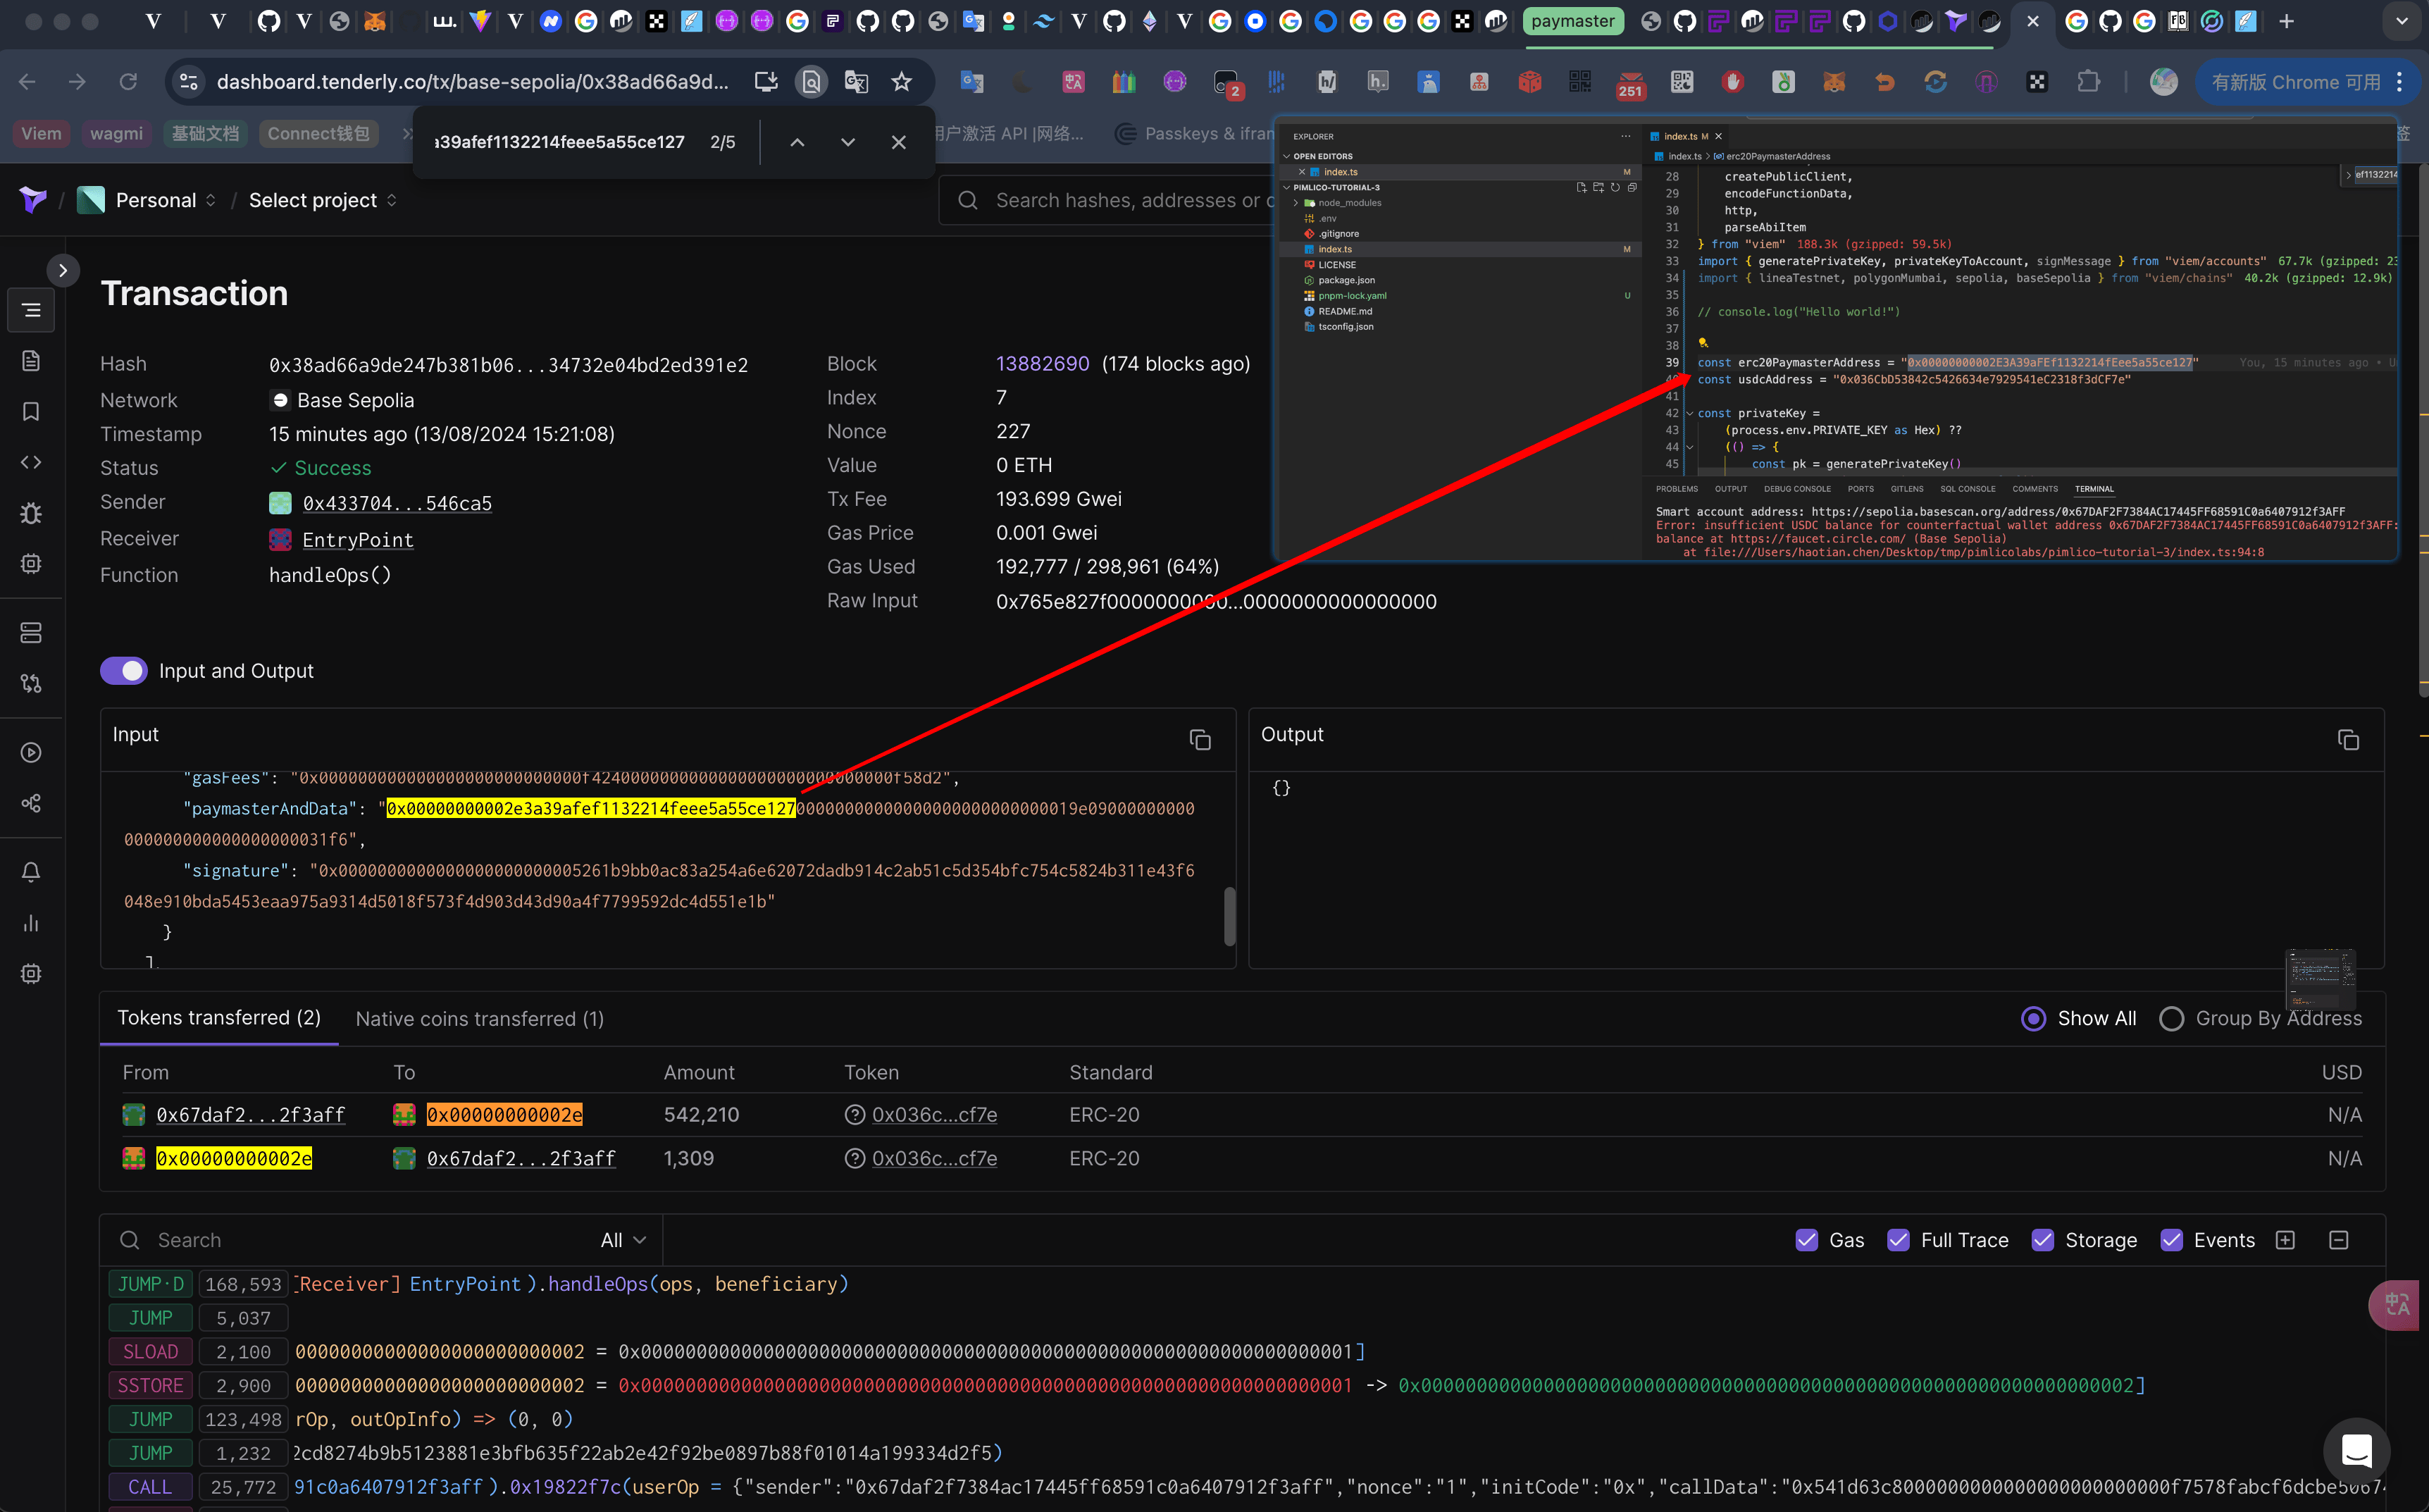Expand the Tenderly sidebar with arrow button

pos(63,270)
